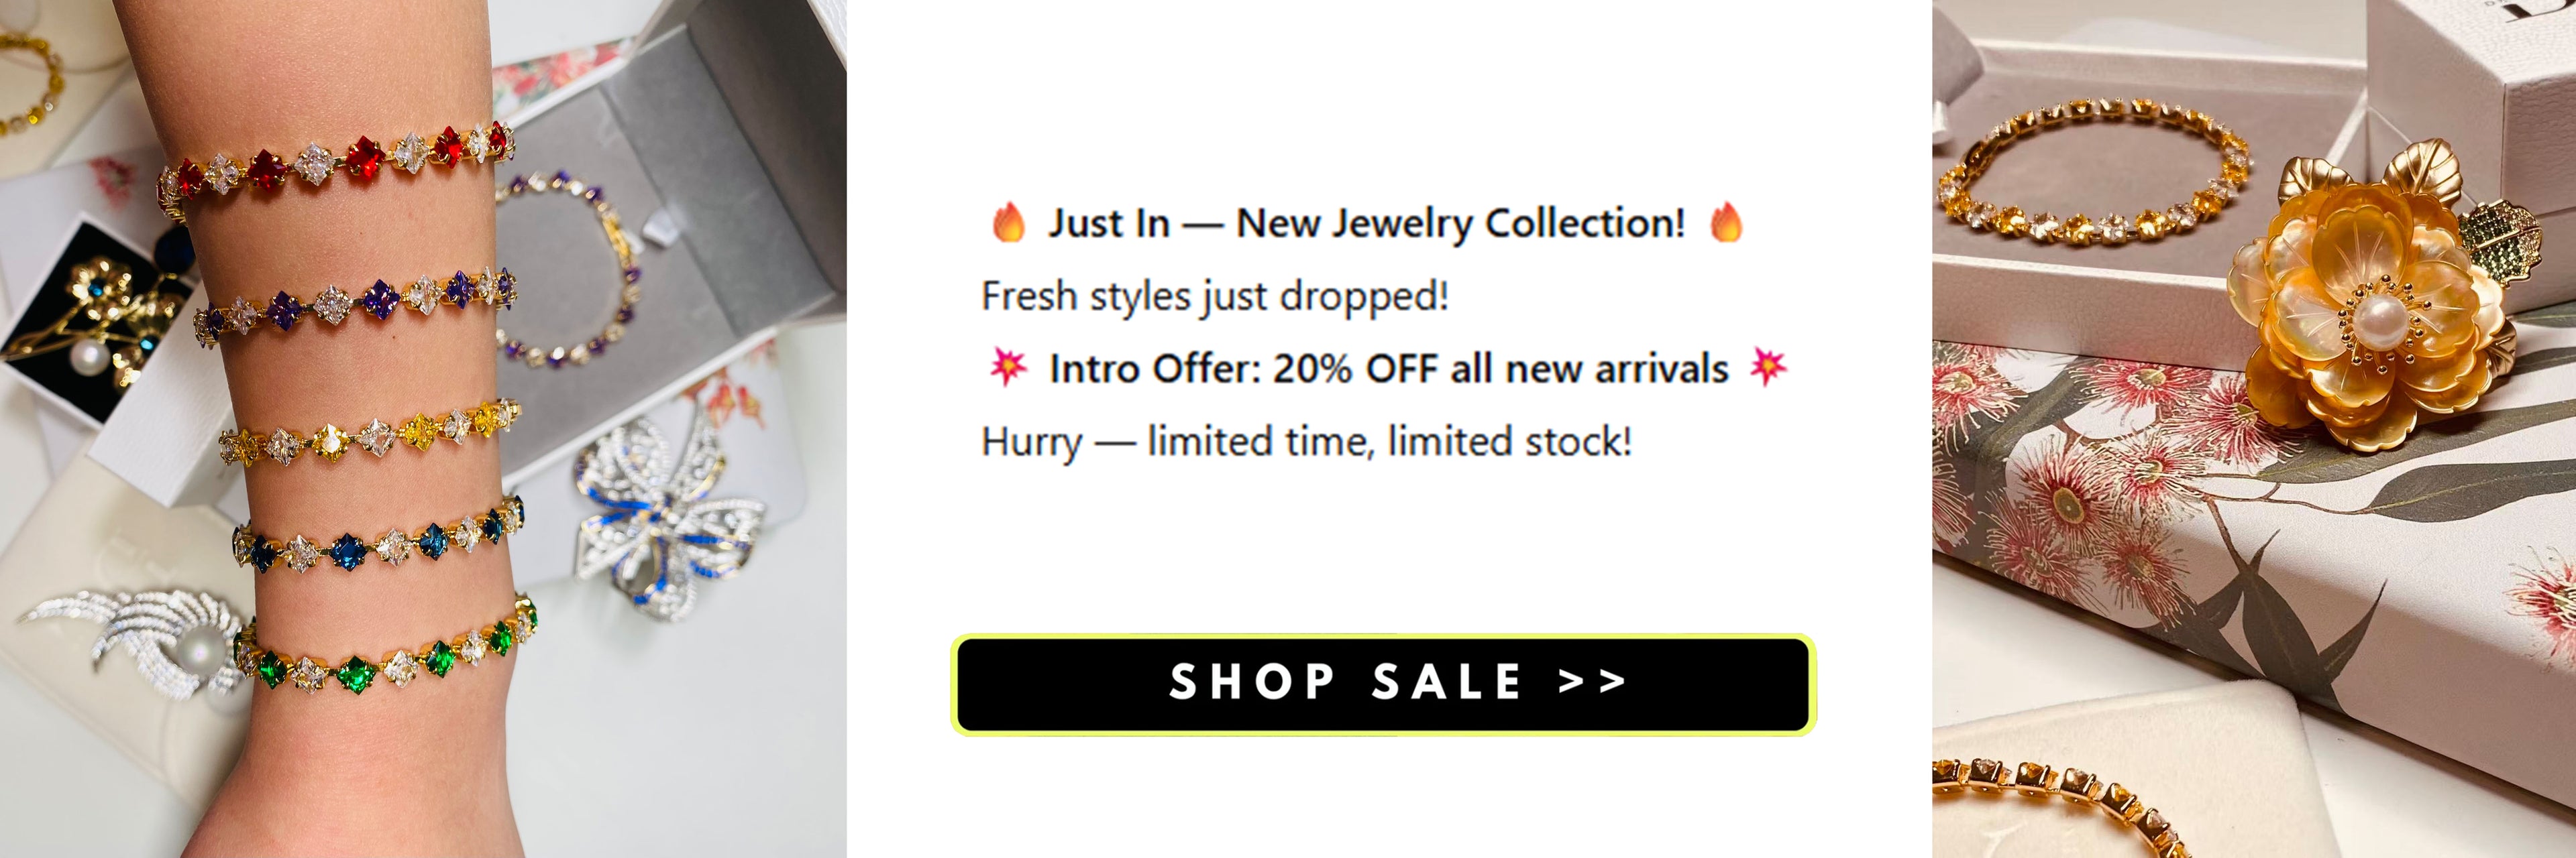Viewport: 2576px width, 858px height.
Task: Click the fire emoji before "Just In"
Action: [x=1008, y=223]
